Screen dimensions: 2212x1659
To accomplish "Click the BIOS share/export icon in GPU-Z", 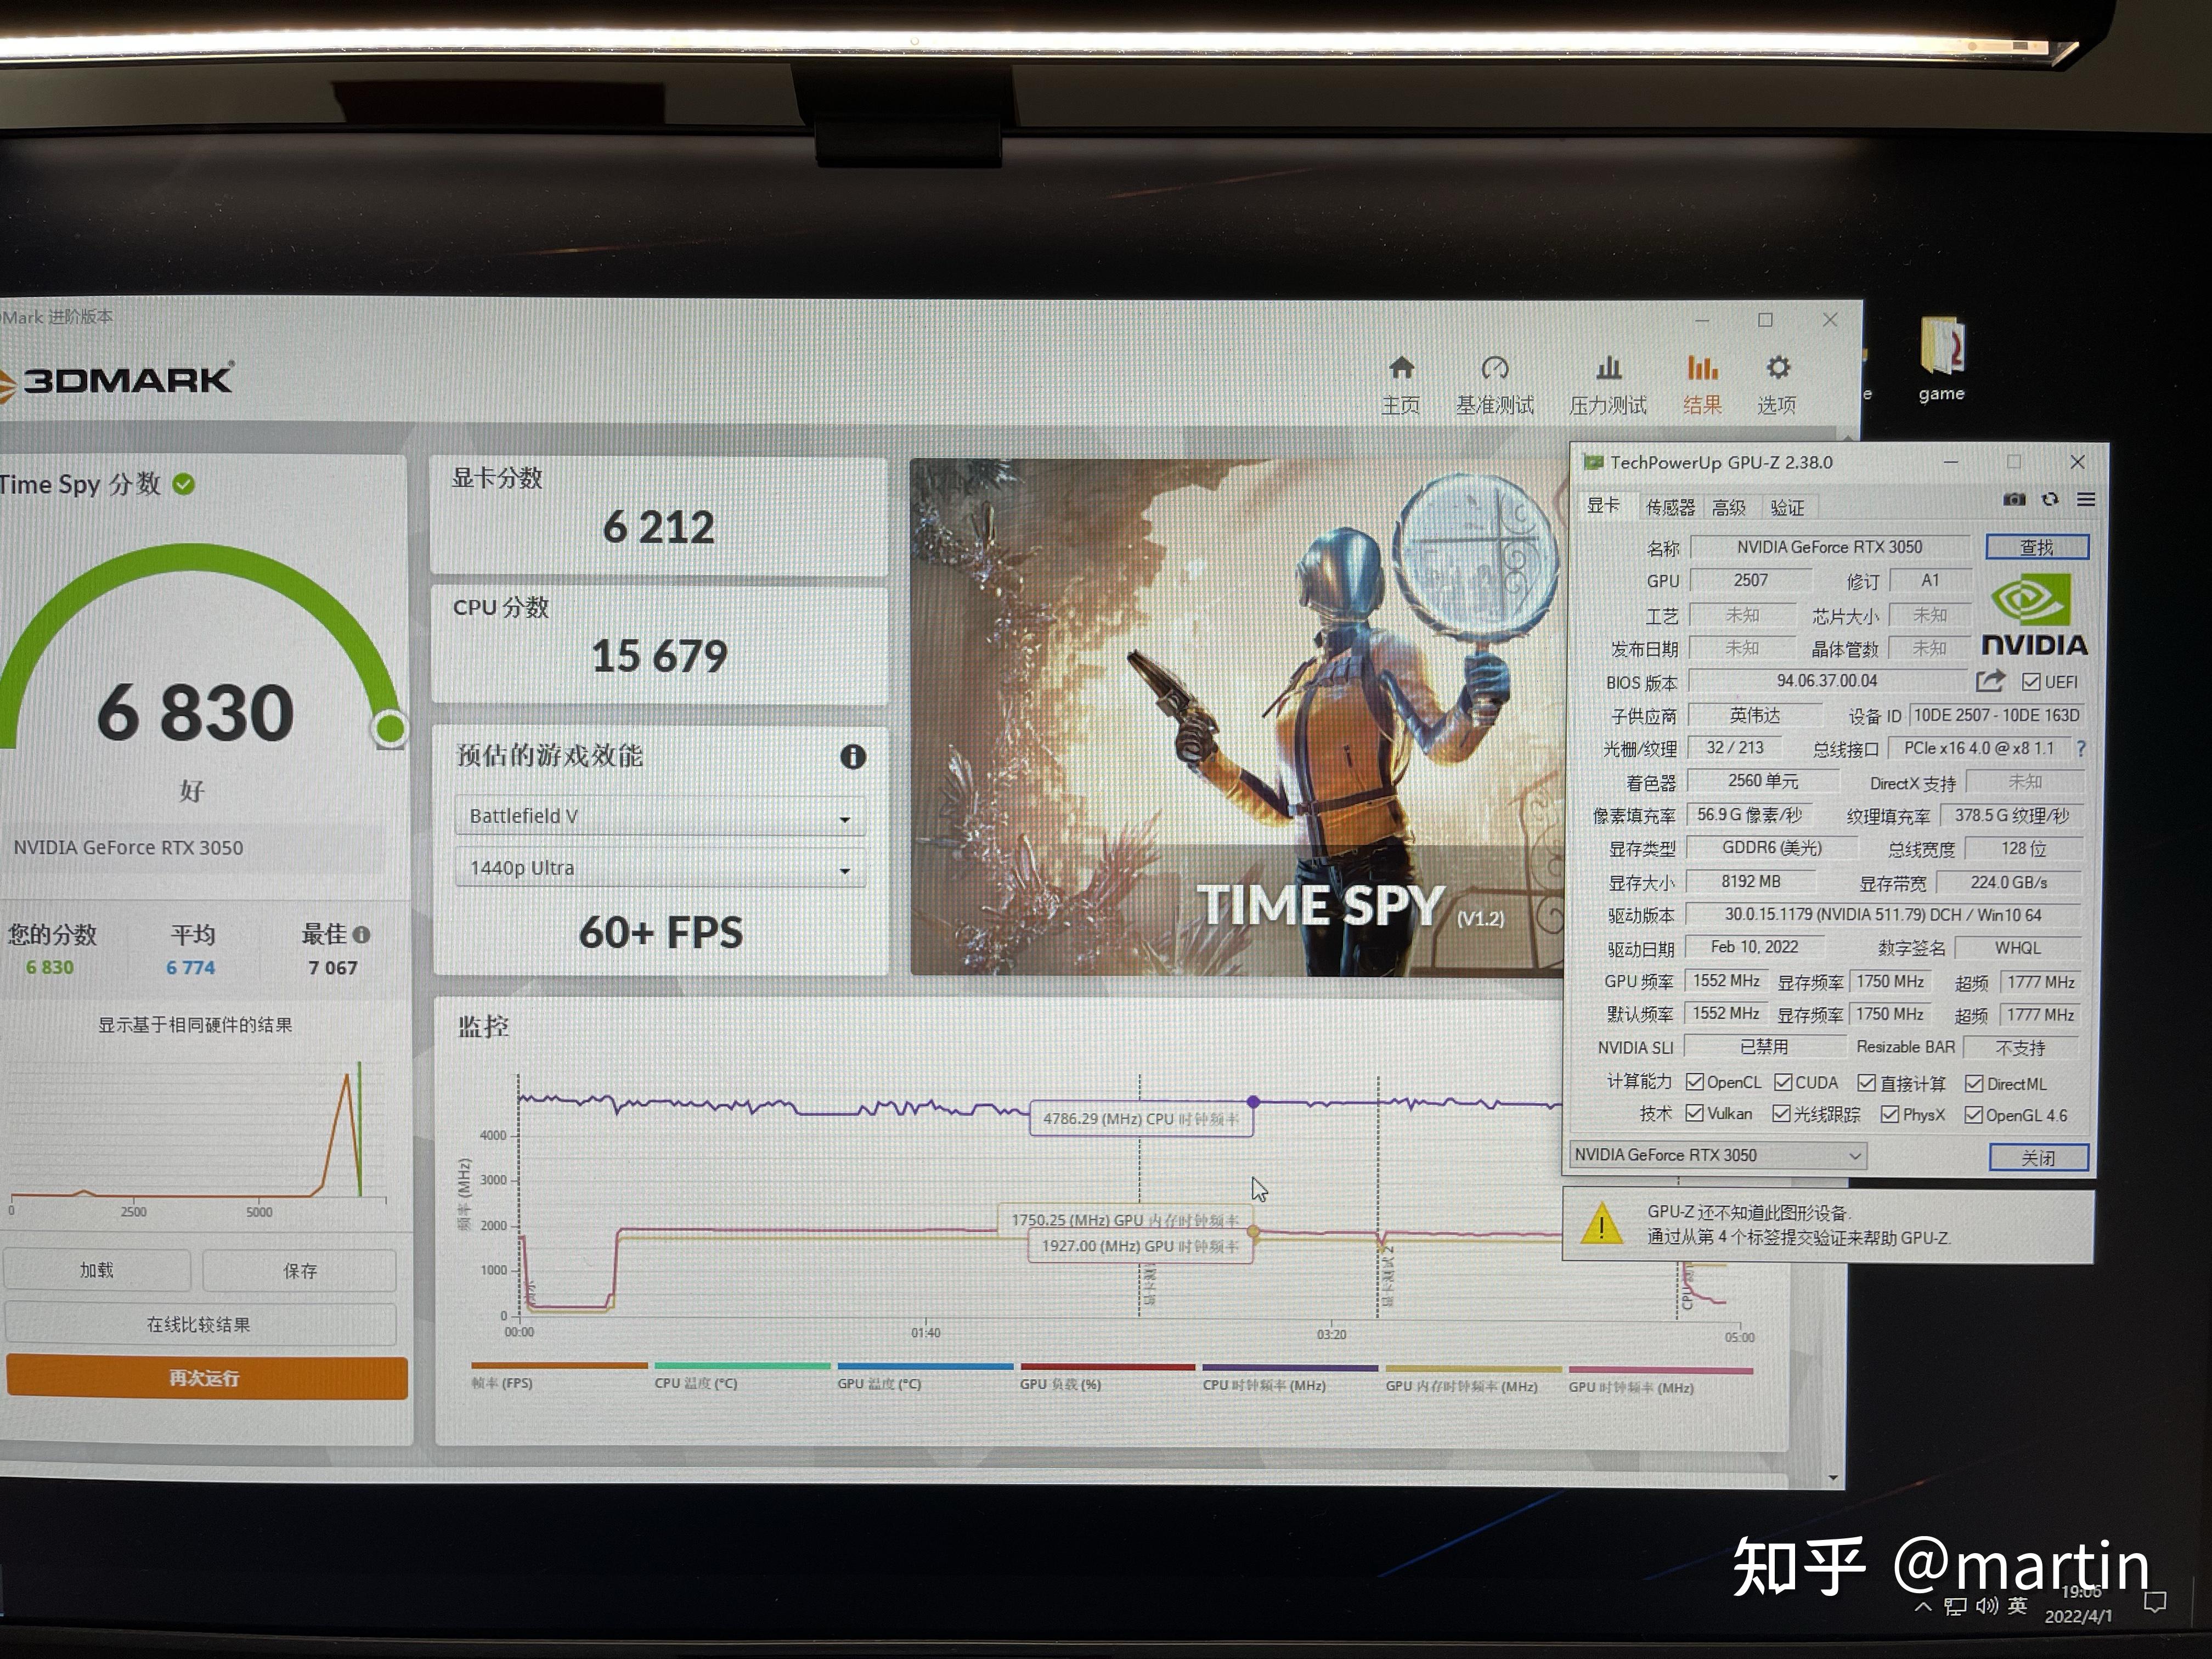I will [1990, 681].
